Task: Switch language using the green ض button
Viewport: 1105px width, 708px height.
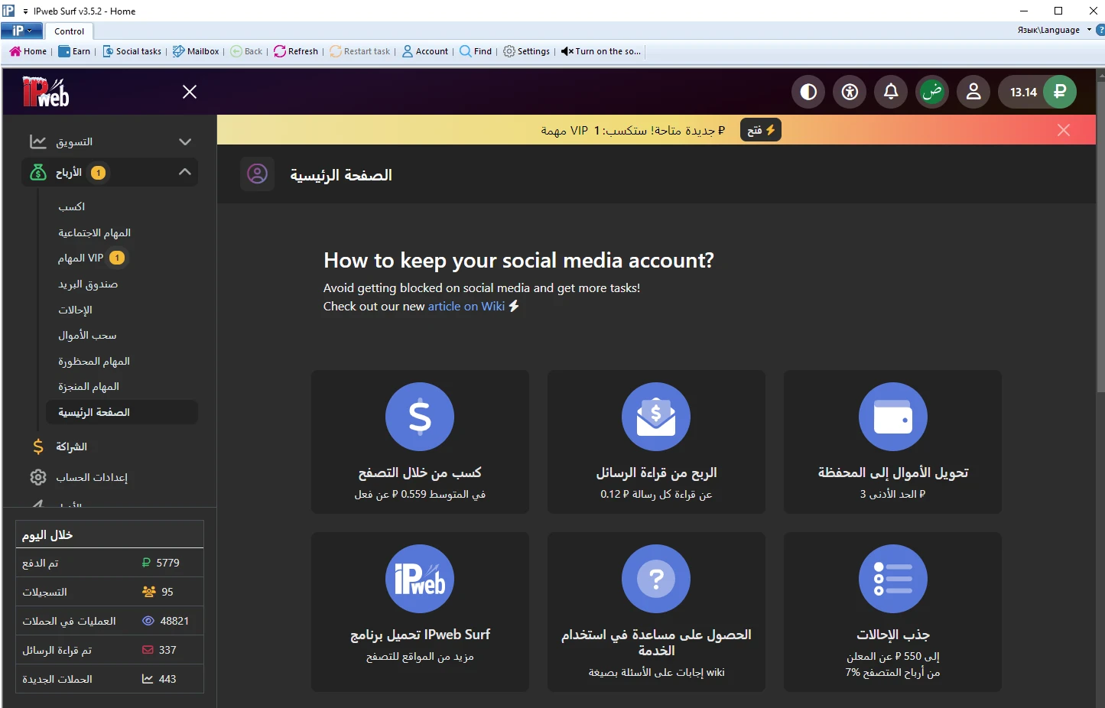Action: tap(931, 92)
